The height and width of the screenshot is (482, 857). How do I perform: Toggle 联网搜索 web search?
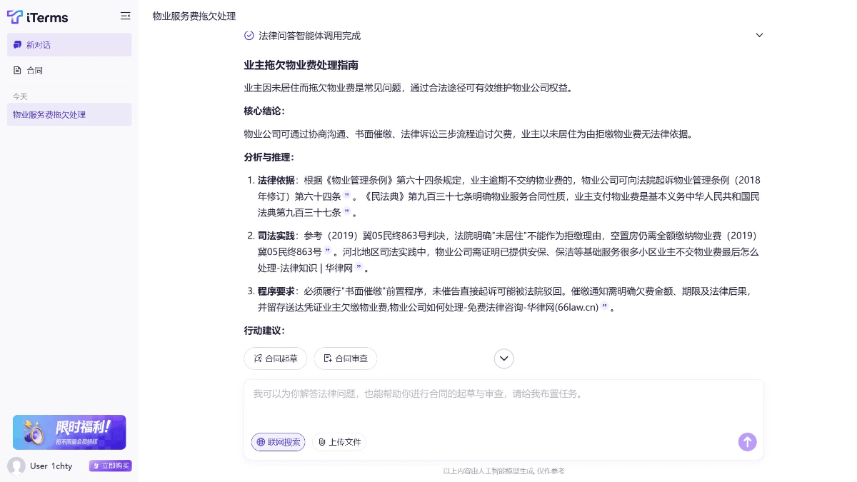(x=278, y=442)
